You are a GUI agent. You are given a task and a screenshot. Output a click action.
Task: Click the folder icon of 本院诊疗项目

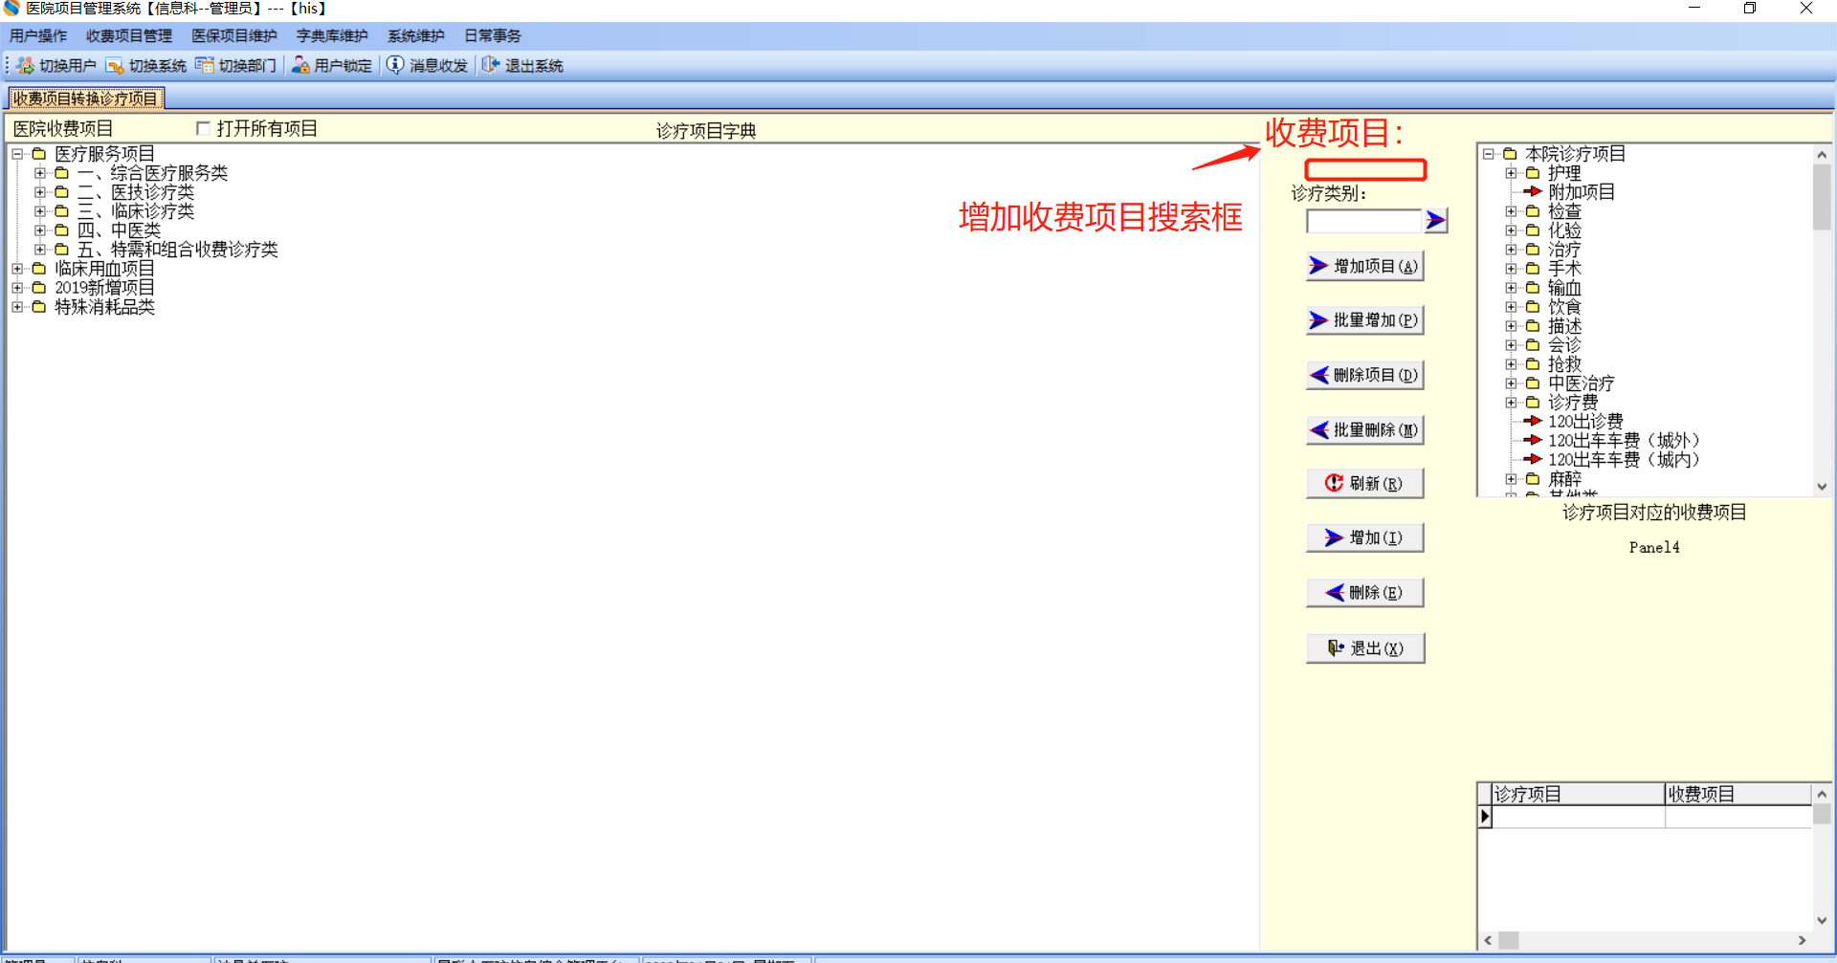tap(1511, 154)
